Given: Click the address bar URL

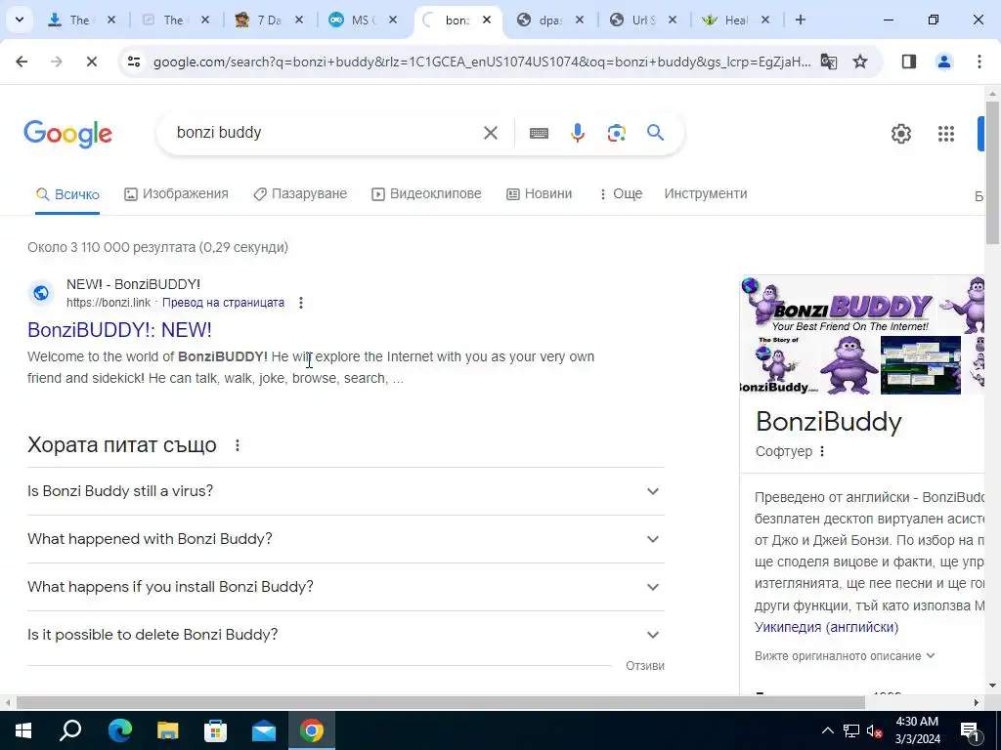Looking at the screenshot, I should [481, 62].
